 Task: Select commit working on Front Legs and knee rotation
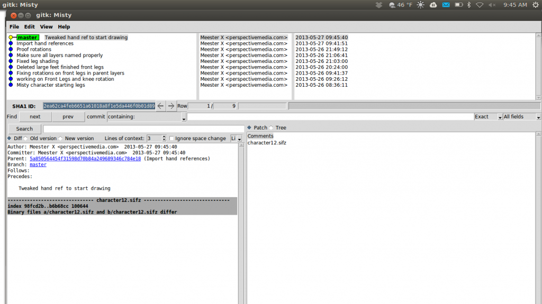coord(65,79)
